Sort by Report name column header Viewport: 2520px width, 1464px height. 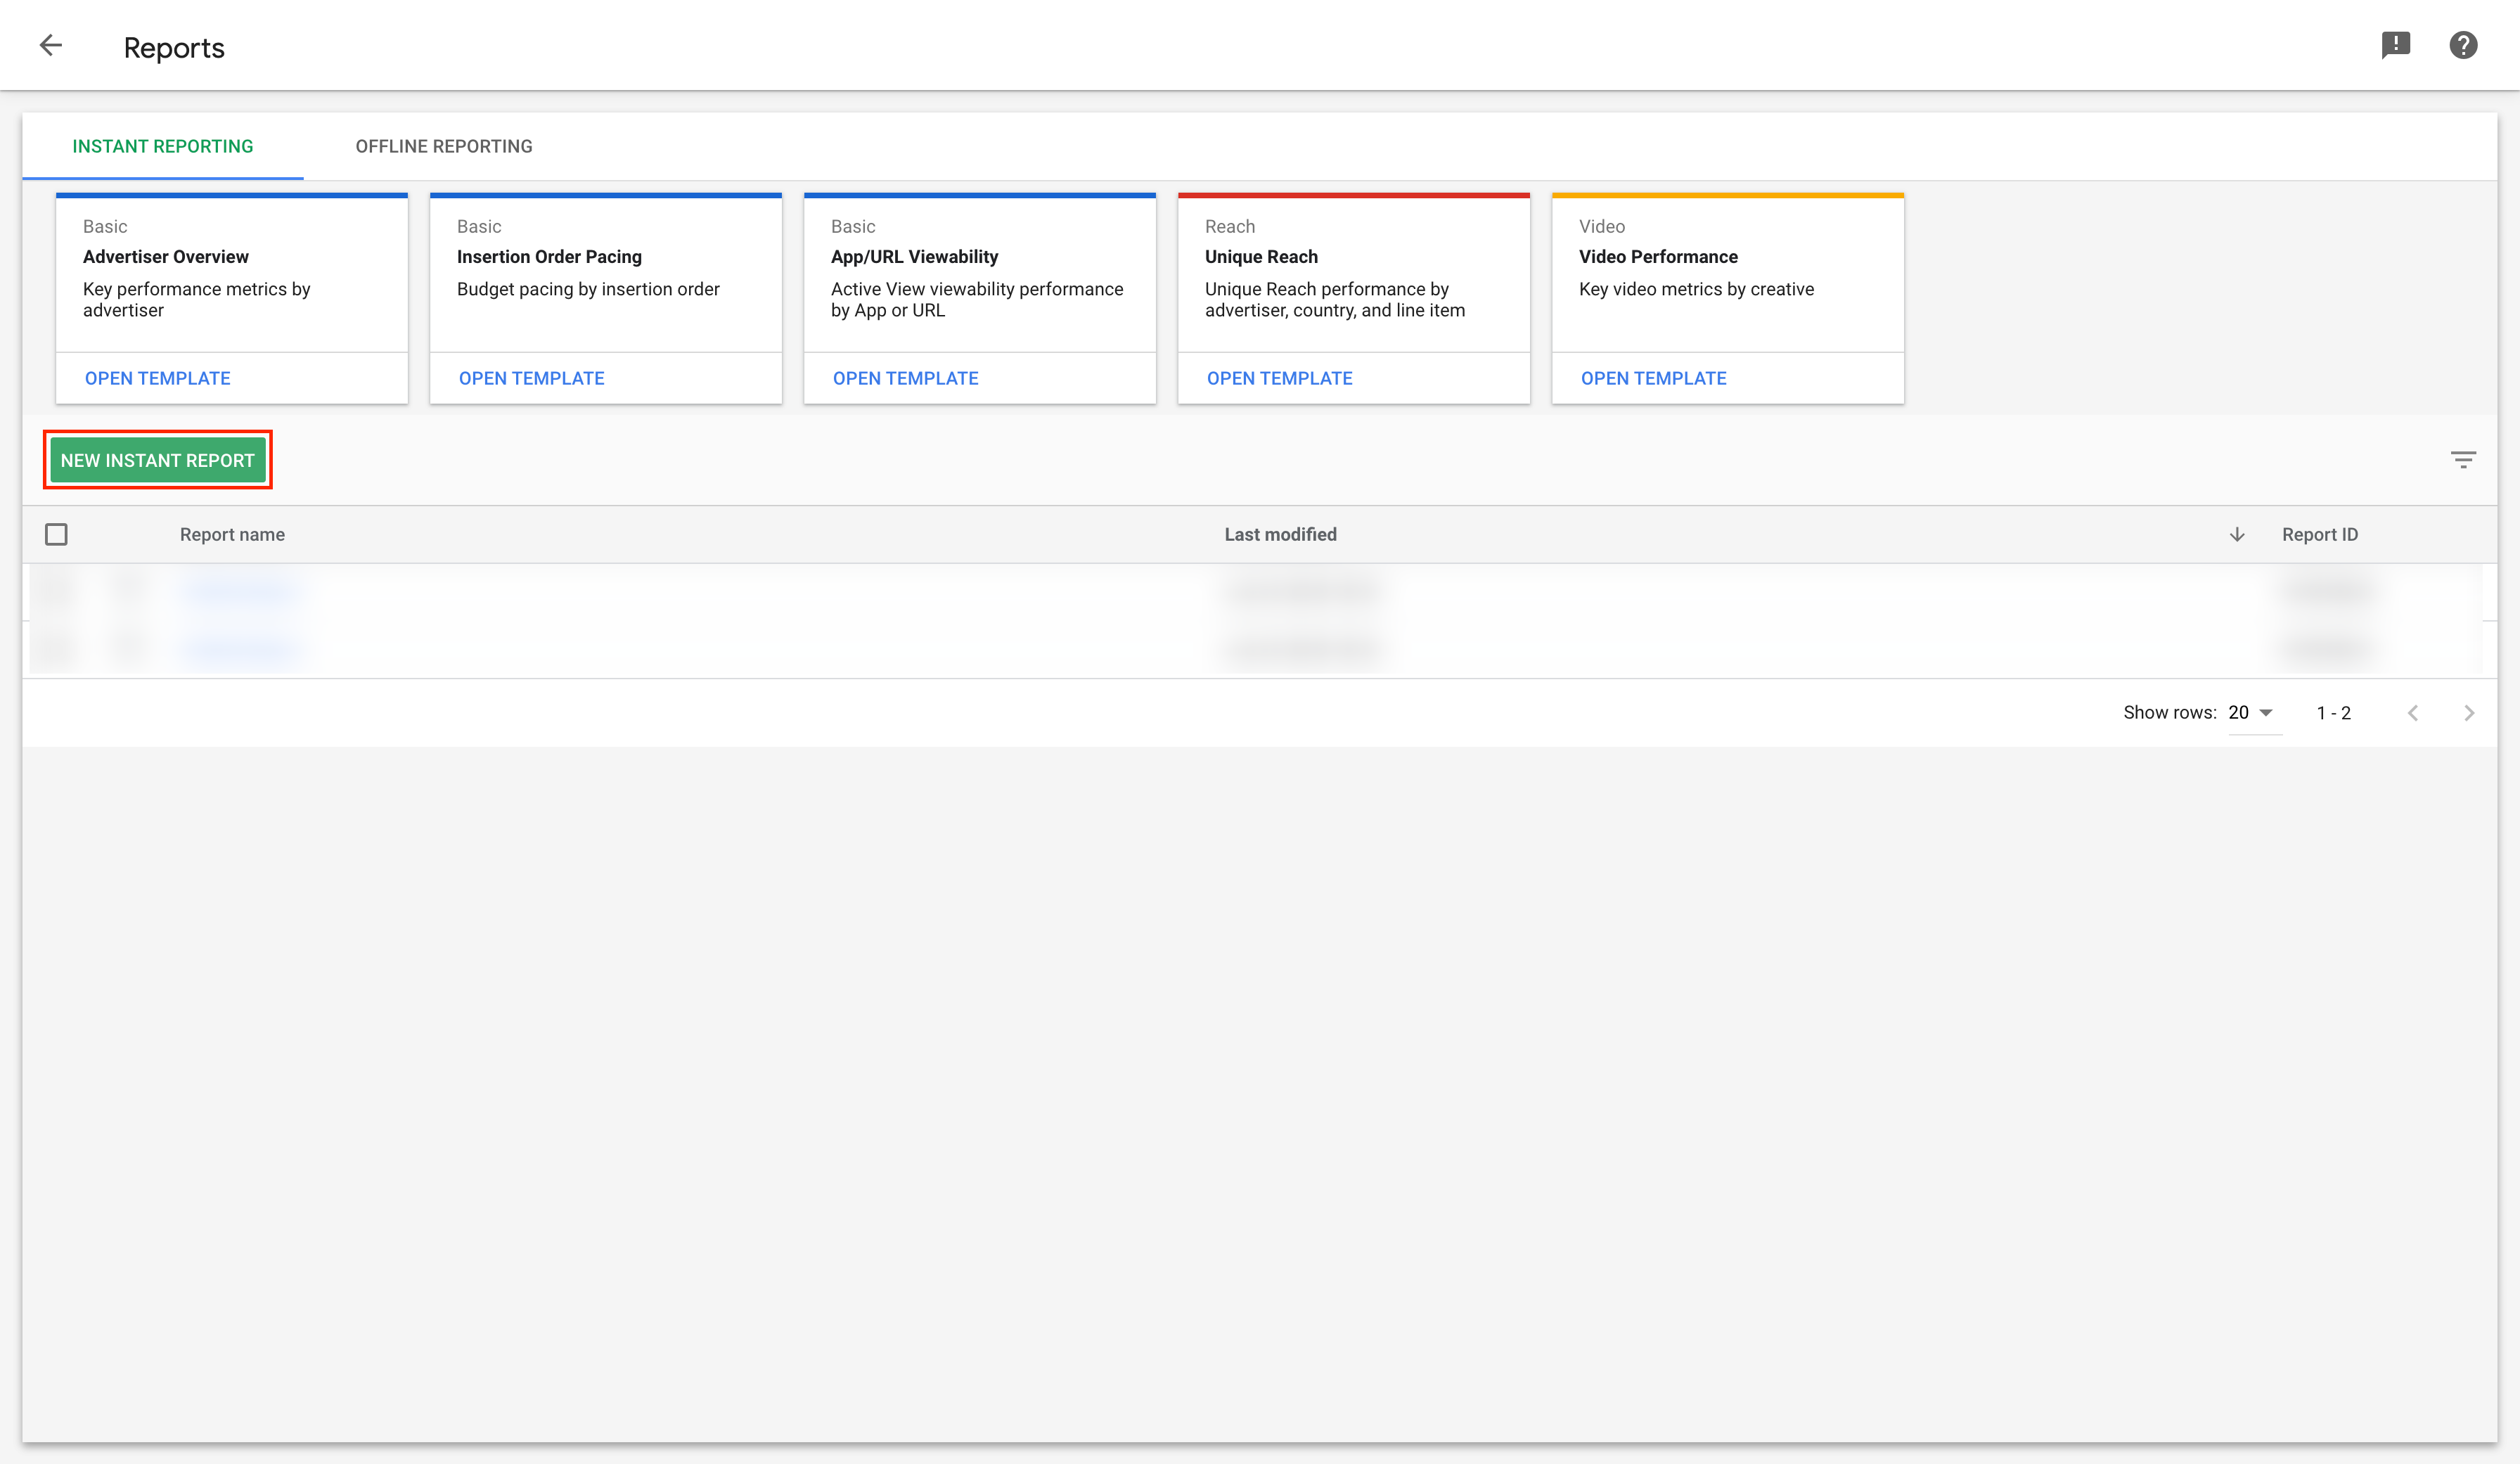[x=232, y=535]
